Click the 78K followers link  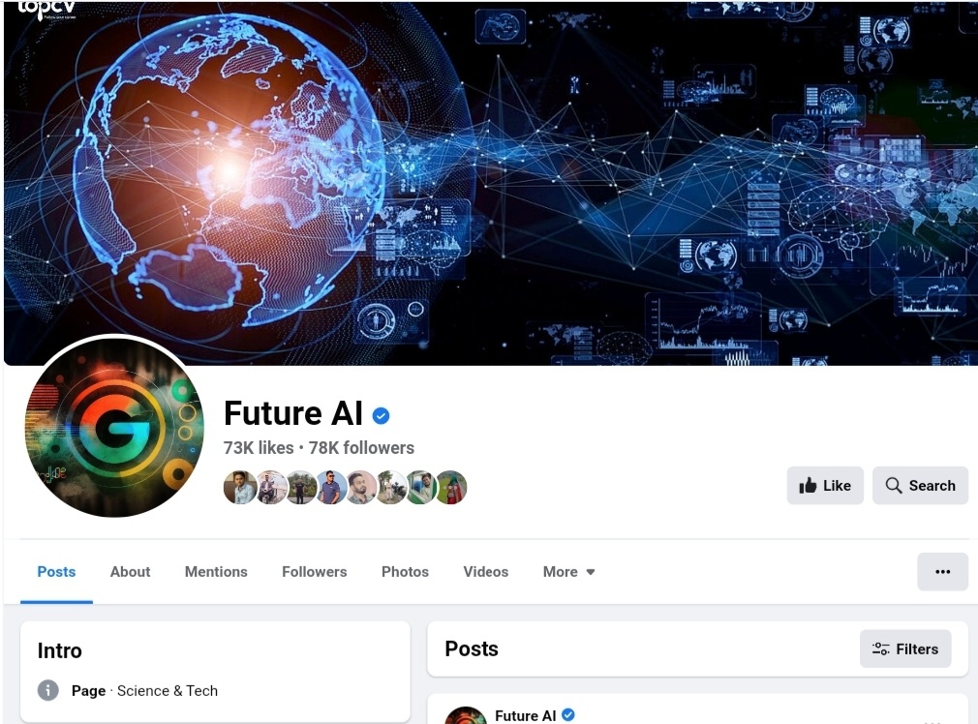tap(361, 448)
